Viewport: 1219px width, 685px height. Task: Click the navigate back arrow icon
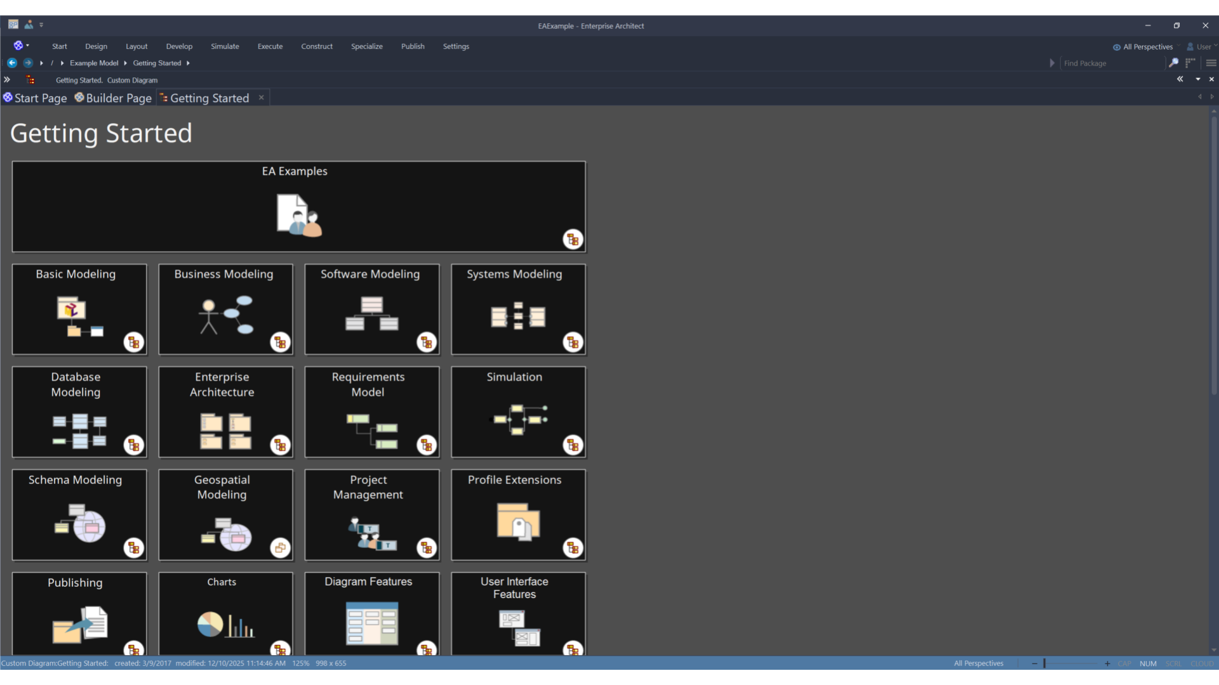tap(11, 63)
